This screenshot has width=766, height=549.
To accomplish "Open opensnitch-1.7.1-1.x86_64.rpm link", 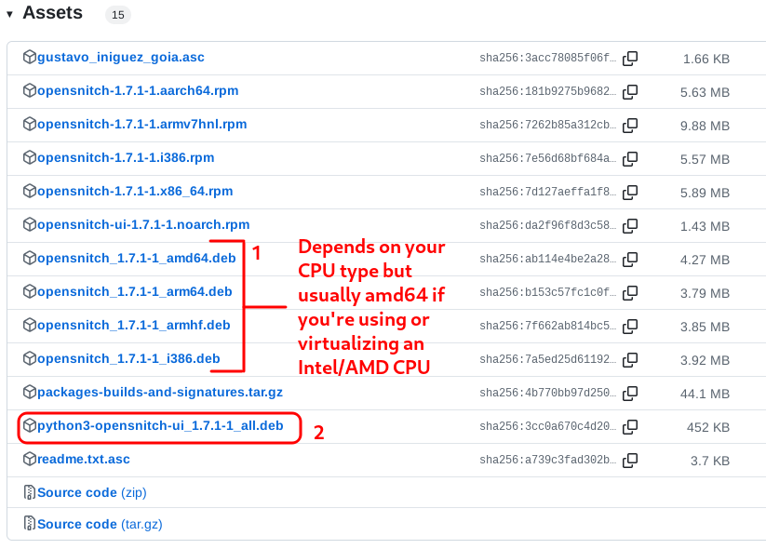I will click(135, 191).
